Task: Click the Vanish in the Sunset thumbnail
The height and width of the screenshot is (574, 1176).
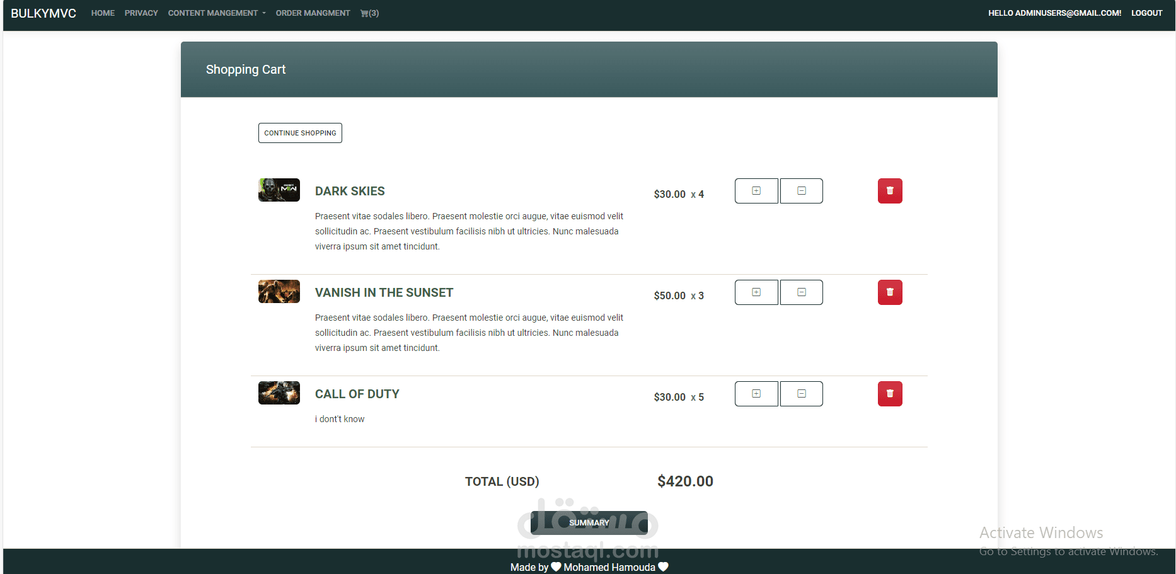Action: point(279,291)
